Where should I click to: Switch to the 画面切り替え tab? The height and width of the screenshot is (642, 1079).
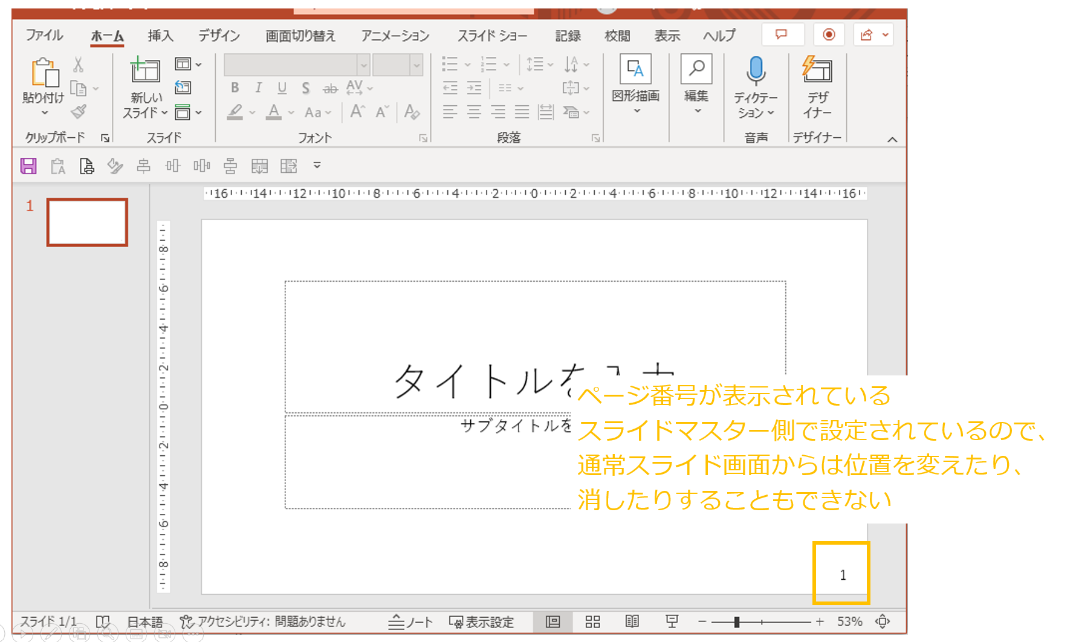(x=300, y=36)
